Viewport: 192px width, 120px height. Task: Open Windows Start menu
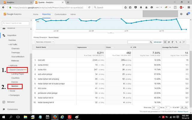click(x=3, y=117)
